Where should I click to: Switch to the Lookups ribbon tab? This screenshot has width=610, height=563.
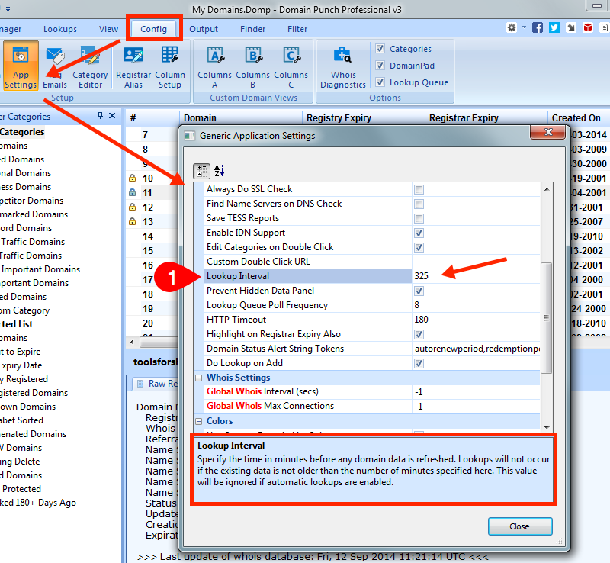(x=60, y=29)
